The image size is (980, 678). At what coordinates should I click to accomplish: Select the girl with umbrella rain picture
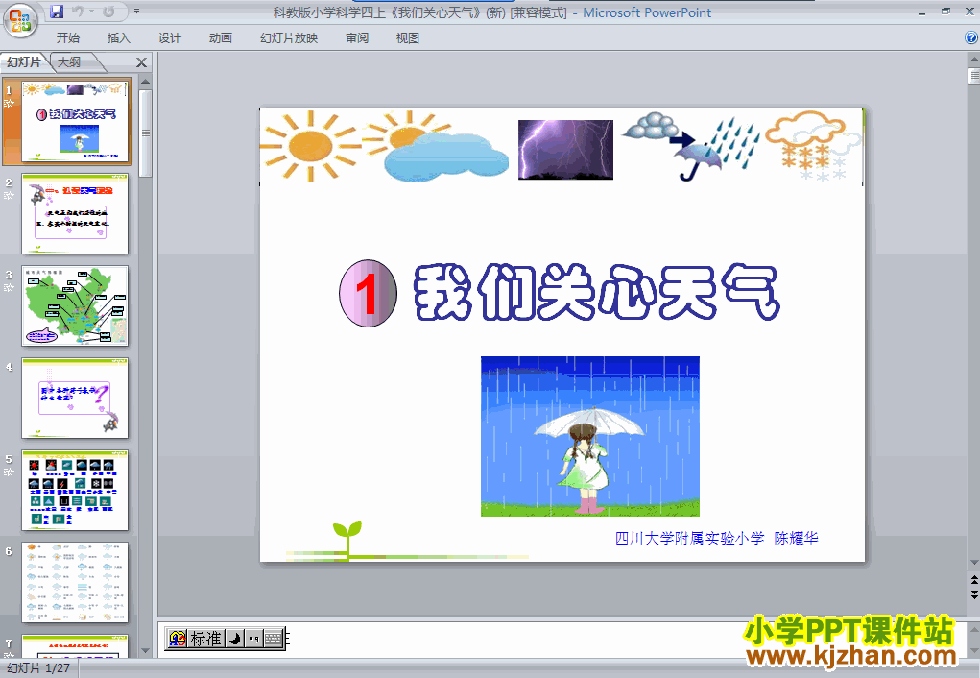click(x=590, y=436)
